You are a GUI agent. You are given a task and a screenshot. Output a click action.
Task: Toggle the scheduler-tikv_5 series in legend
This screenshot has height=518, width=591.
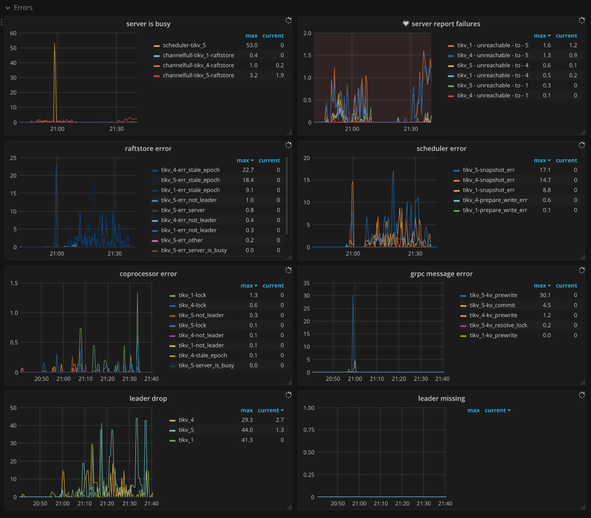pos(184,45)
